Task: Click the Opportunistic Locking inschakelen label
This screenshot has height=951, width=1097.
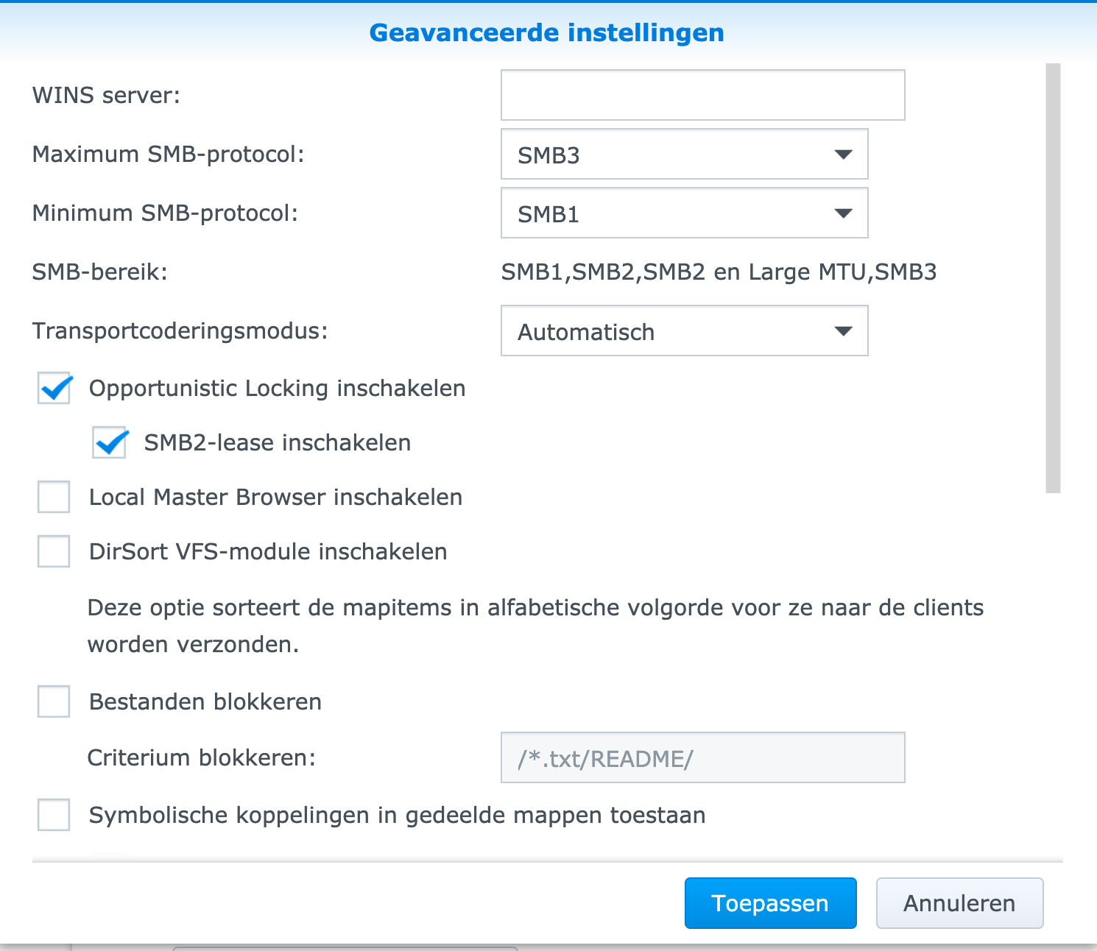Action: tap(277, 389)
